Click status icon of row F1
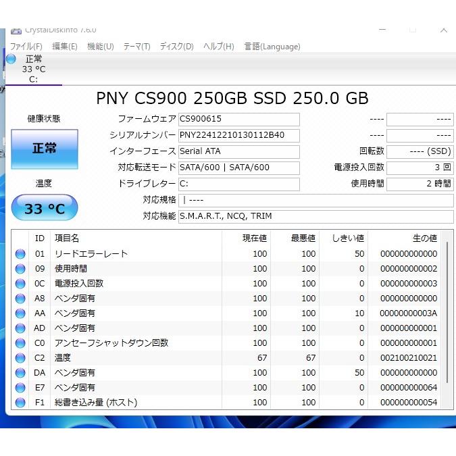This screenshot has height=456, width=456. (x=20, y=403)
